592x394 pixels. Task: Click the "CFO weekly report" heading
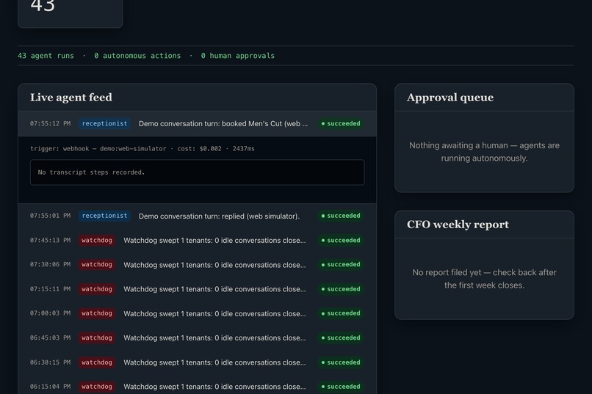458,225
